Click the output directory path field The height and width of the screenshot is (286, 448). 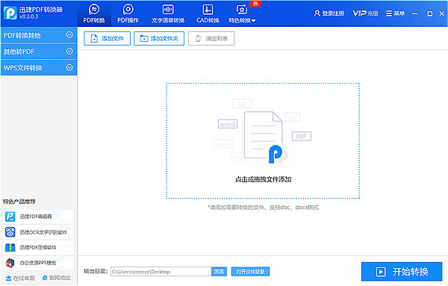pos(161,271)
